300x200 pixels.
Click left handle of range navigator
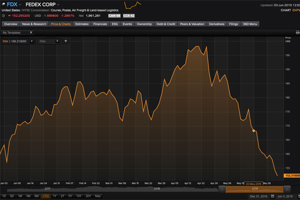point(222,189)
